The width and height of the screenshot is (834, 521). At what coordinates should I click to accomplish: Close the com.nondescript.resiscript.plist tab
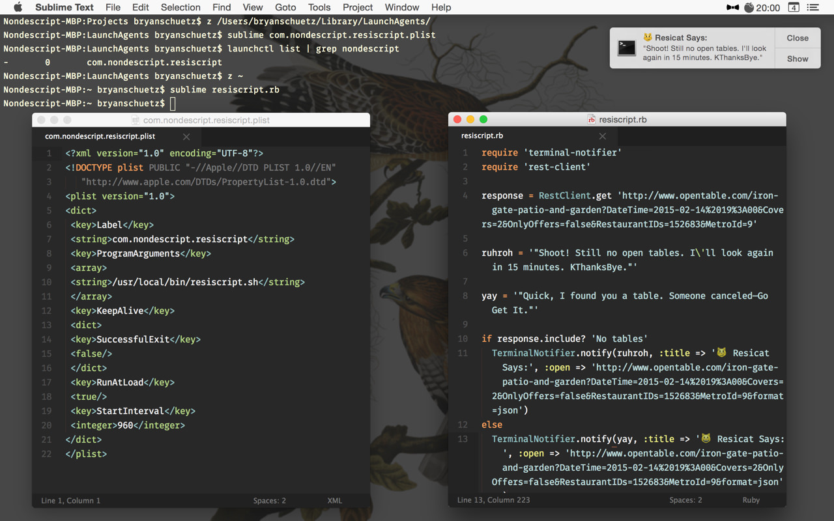(186, 137)
